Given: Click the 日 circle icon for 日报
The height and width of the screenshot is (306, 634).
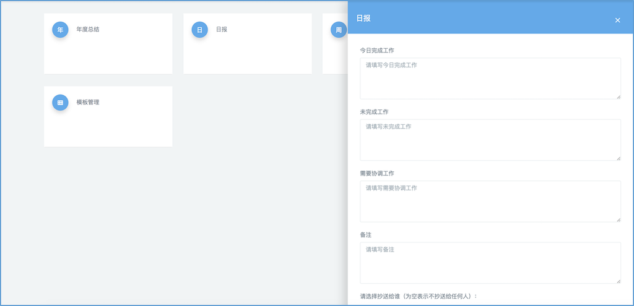Looking at the screenshot, I should tap(199, 30).
